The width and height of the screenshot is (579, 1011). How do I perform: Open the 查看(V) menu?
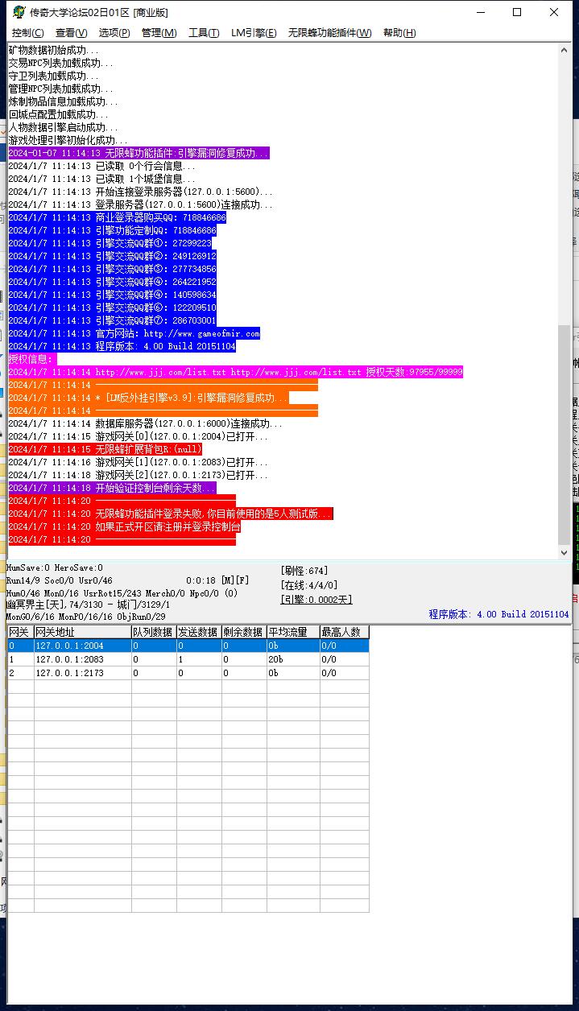(72, 32)
